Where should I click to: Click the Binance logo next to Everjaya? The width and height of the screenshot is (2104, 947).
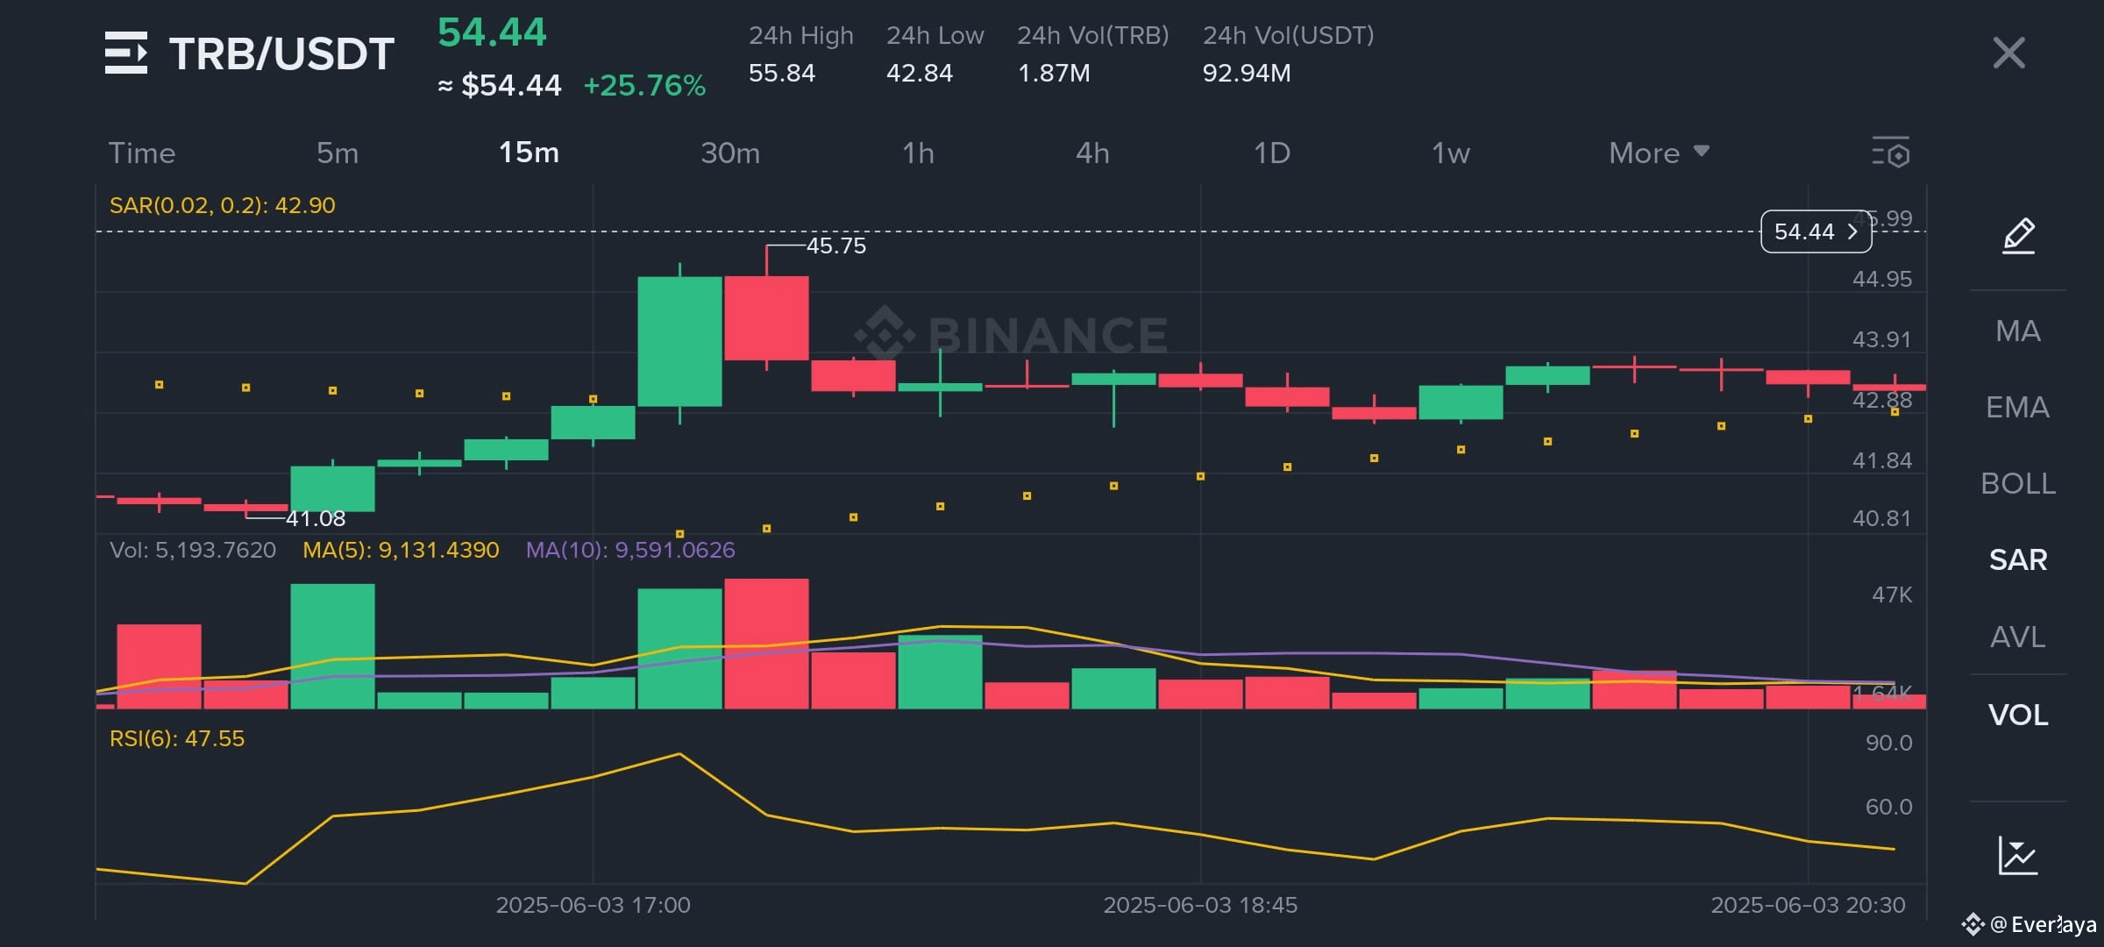click(x=1972, y=924)
